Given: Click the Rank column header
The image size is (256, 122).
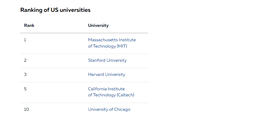Looking at the screenshot, I should pos(29,25).
